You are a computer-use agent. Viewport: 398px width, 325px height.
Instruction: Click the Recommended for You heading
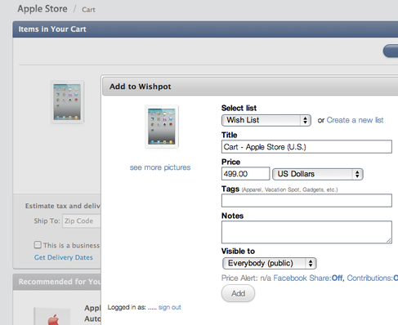60,282
